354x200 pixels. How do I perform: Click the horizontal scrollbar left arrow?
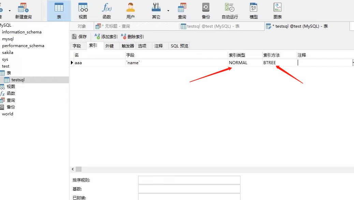pos(73,169)
